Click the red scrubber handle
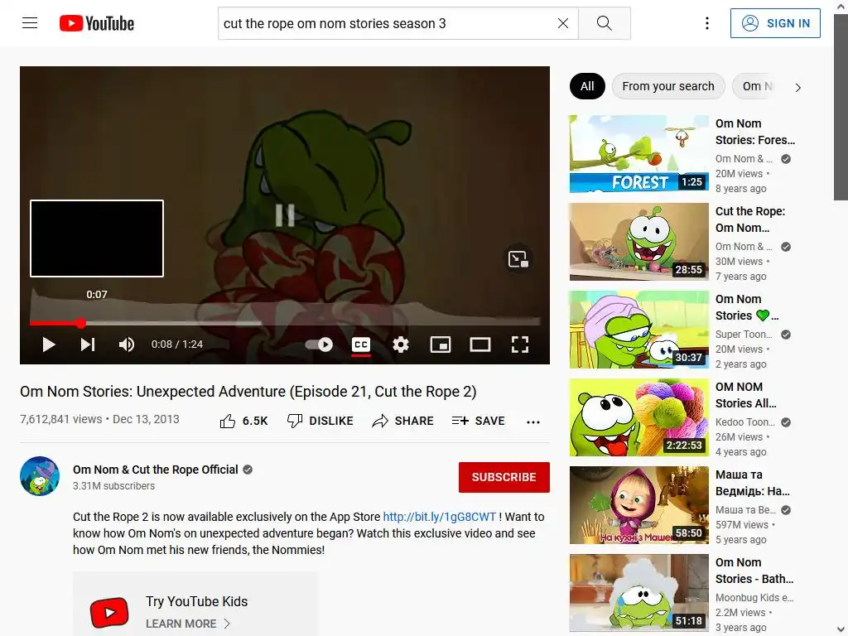 click(x=80, y=324)
